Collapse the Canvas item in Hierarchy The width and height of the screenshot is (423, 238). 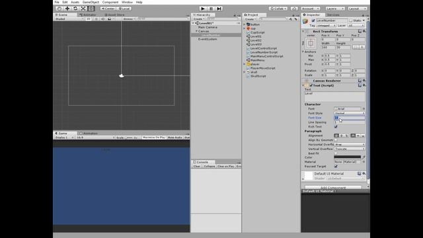point(196,31)
